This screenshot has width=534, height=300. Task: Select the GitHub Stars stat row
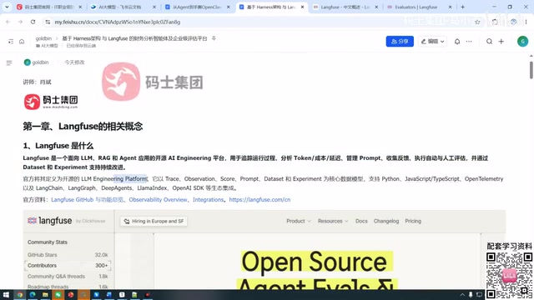(x=68, y=255)
